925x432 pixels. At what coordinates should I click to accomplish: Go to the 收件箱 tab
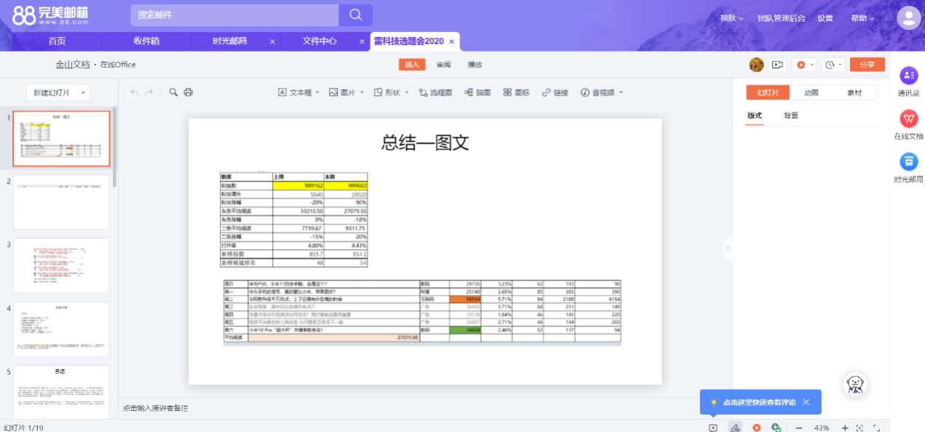[147, 41]
